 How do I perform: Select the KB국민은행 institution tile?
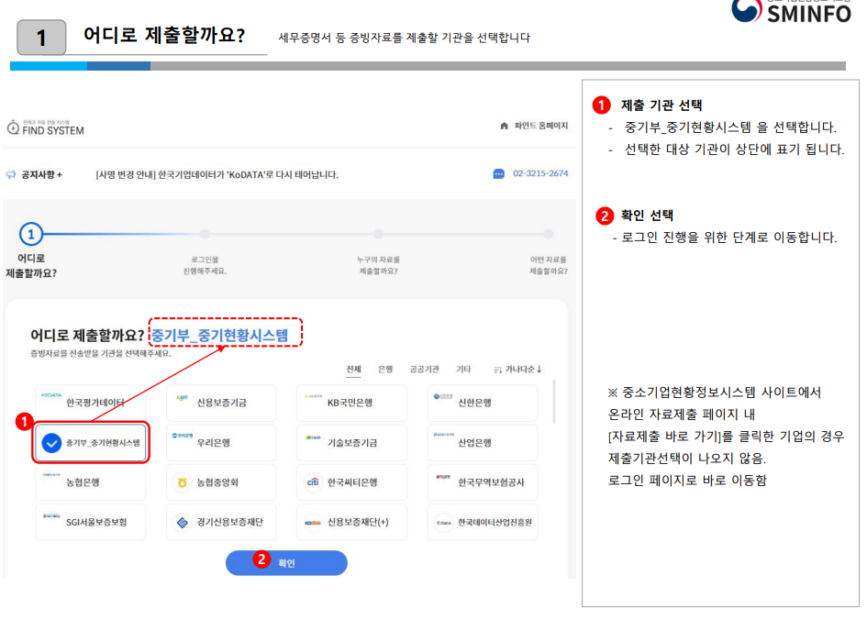[350, 400]
